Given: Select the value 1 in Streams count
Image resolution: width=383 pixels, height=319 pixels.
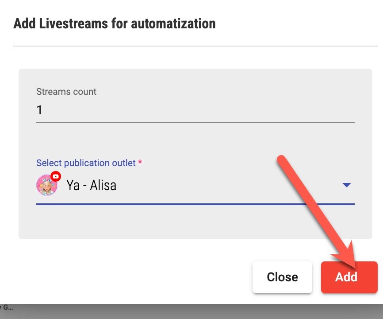Looking at the screenshot, I should pos(39,110).
